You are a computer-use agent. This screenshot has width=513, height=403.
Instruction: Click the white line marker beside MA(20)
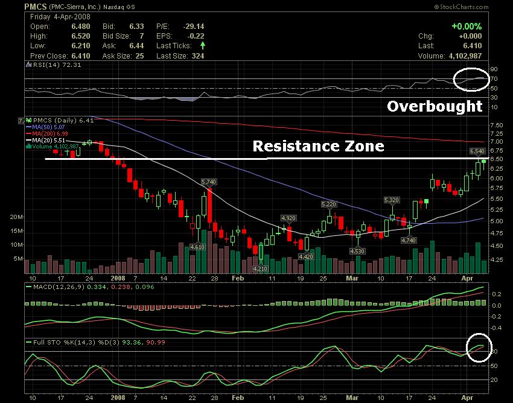29,140
